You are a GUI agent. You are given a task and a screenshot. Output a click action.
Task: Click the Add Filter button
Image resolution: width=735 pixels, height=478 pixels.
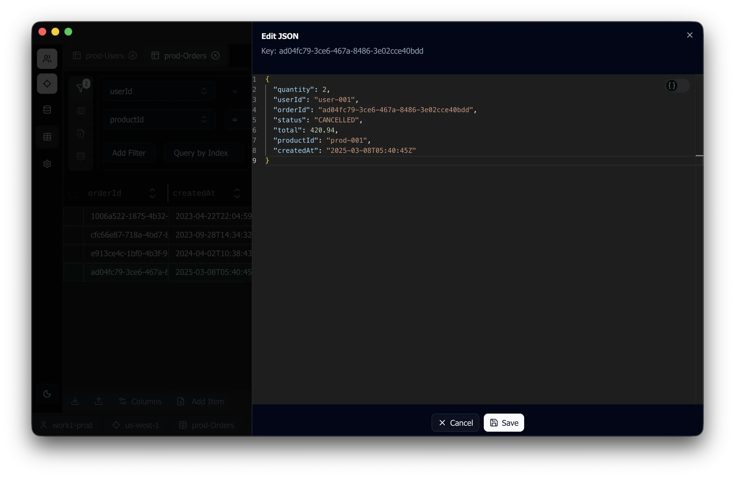(x=129, y=153)
